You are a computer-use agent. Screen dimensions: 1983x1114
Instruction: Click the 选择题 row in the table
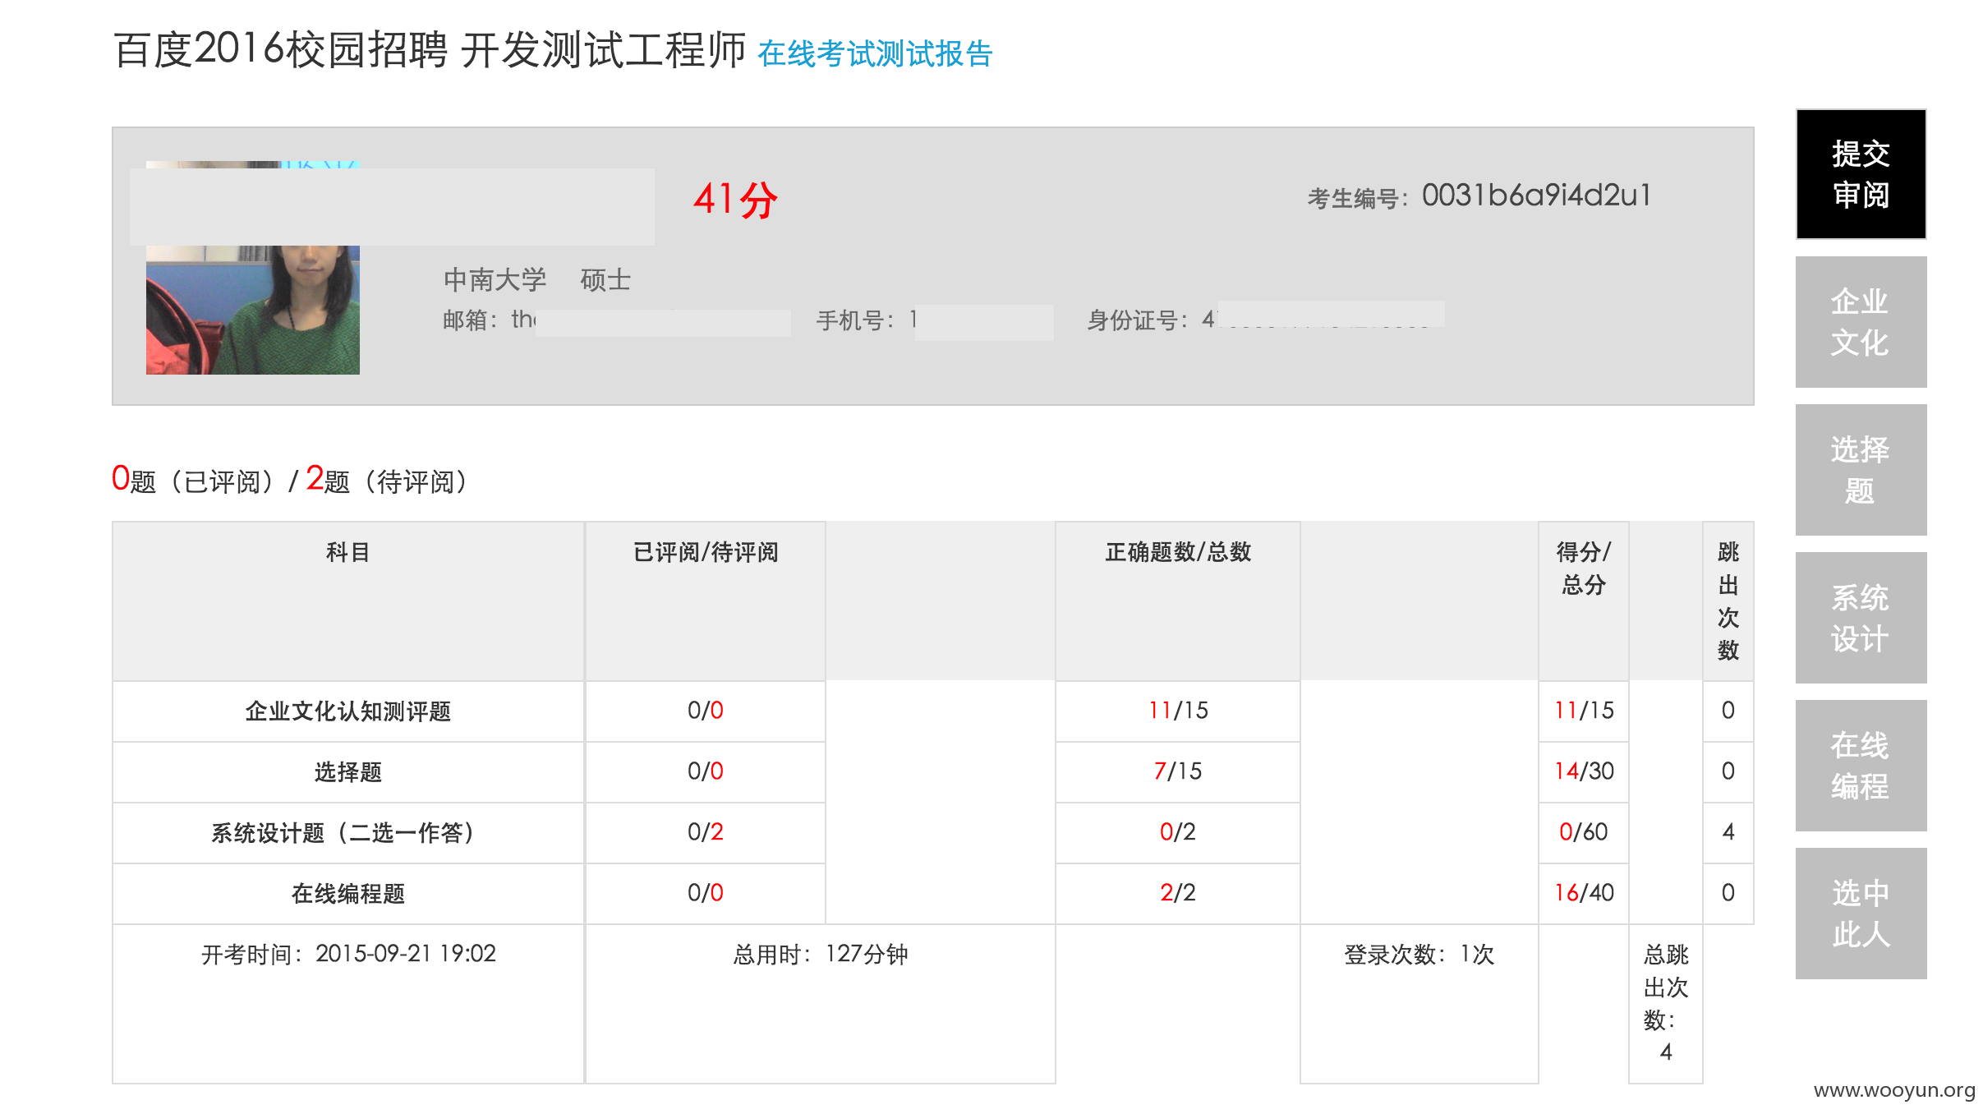coord(348,772)
